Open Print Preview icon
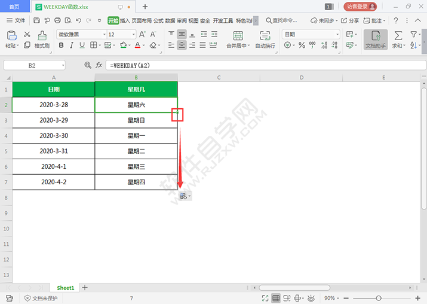427x304 pixels. tap(68, 20)
